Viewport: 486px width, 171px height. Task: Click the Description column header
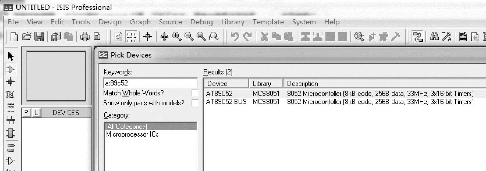[384, 83]
